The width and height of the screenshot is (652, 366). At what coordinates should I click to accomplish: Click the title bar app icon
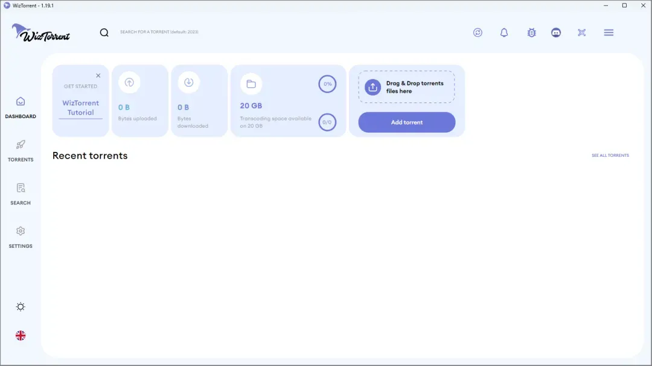[7, 5]
